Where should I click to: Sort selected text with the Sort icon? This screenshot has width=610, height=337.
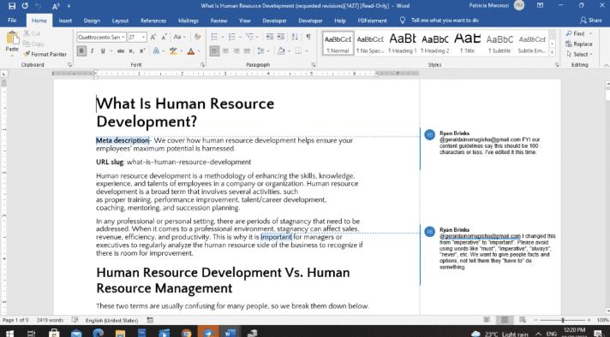click(295, 37)
